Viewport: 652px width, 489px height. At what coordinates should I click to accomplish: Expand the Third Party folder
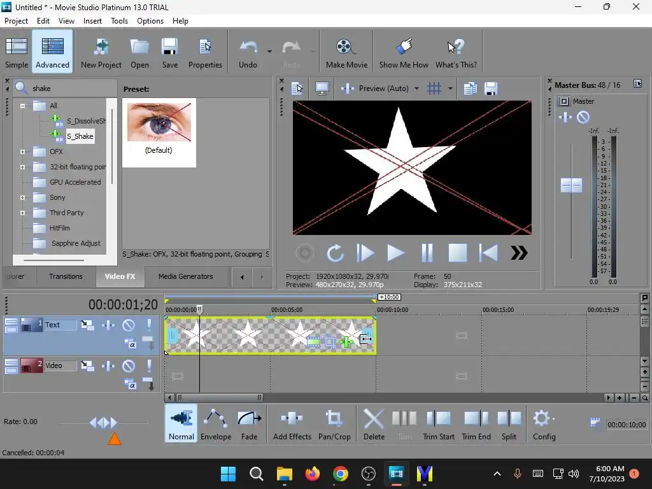[23, 213]
